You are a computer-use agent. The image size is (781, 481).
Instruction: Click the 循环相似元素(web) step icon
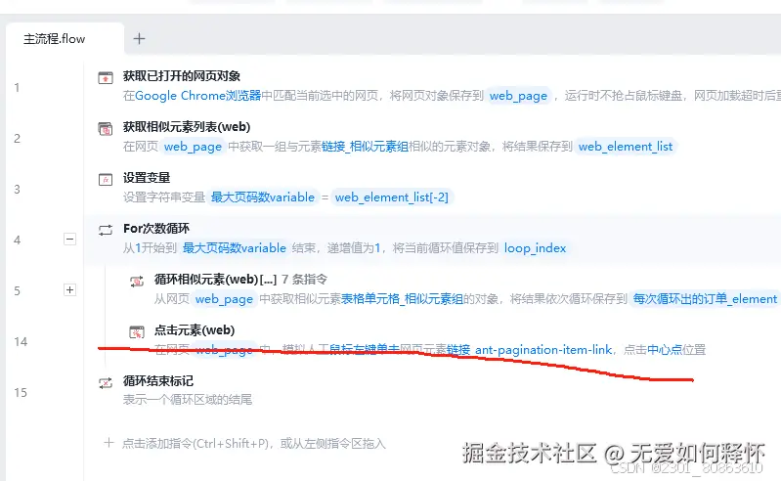coord(137,281)
